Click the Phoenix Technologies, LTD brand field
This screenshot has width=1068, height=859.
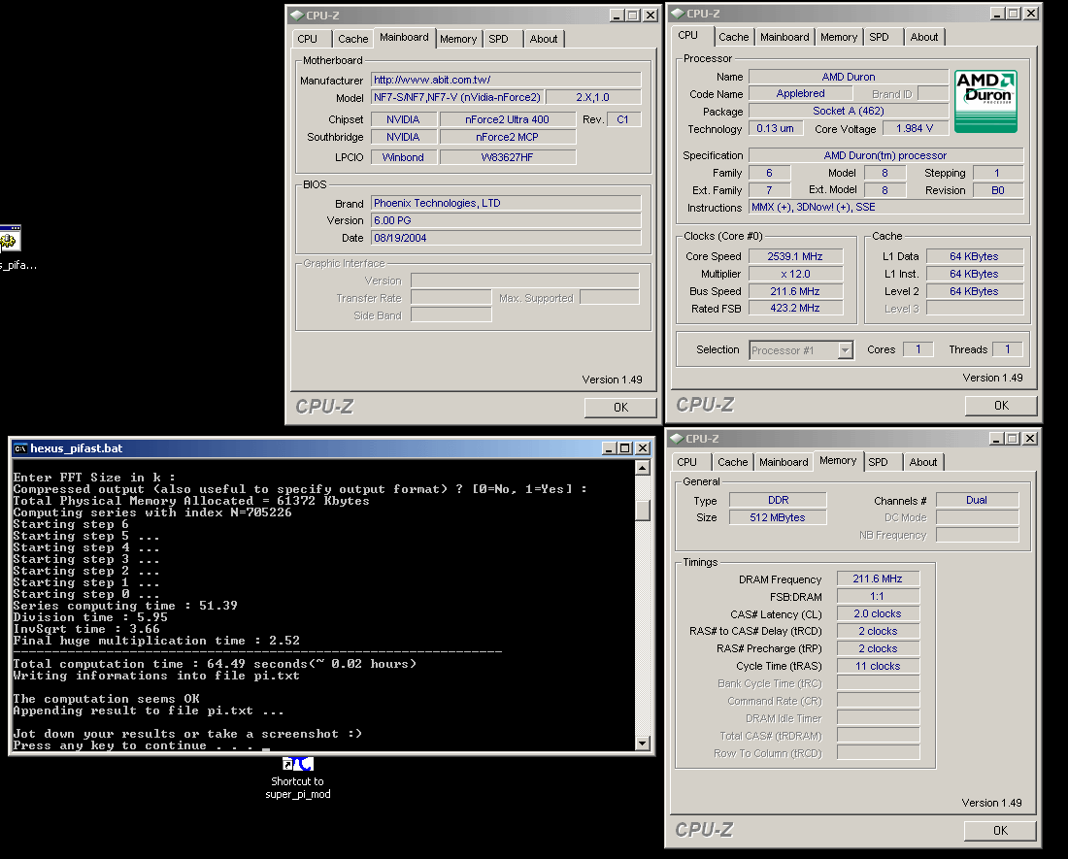(506, 203)
